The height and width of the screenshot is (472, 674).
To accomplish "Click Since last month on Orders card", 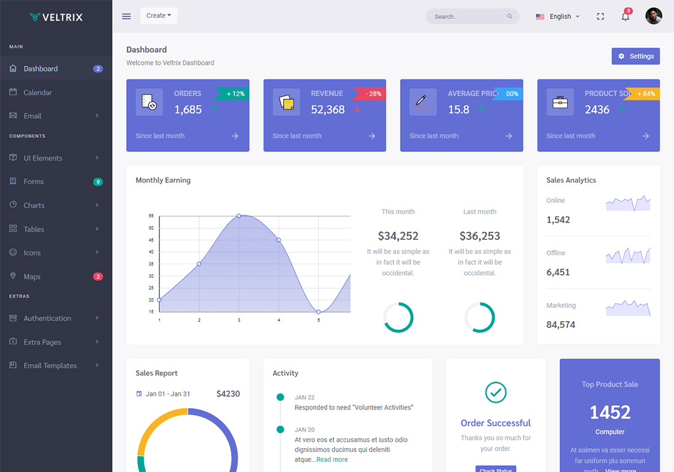I will [x=160, y=136].
